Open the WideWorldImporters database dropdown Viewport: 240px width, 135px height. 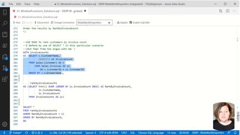click(94, 22)
